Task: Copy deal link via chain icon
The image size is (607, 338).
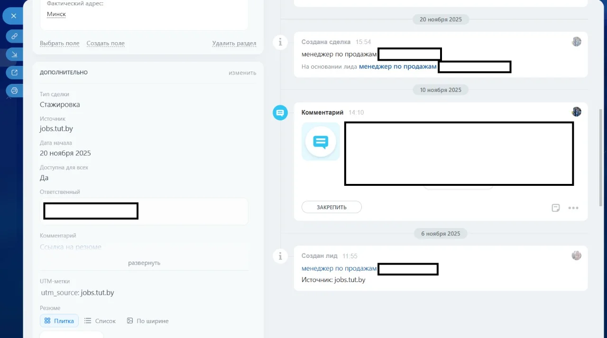Action: (x=14, y=36)
